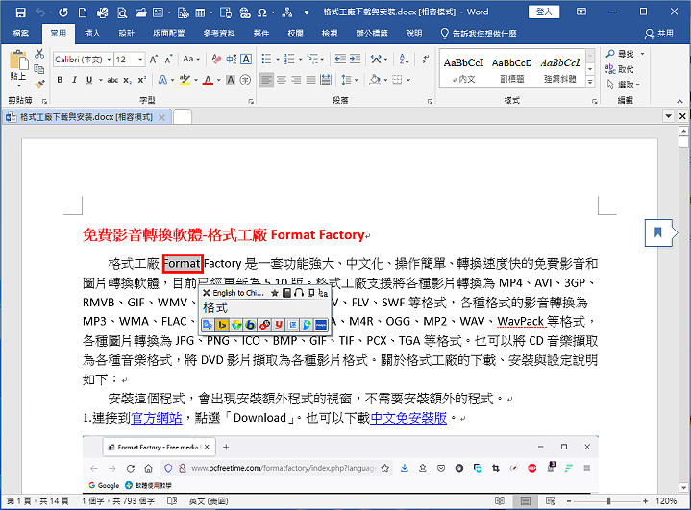Toggle Italic formatting
The image size is (691, 510).
click(x=74, y=80)
